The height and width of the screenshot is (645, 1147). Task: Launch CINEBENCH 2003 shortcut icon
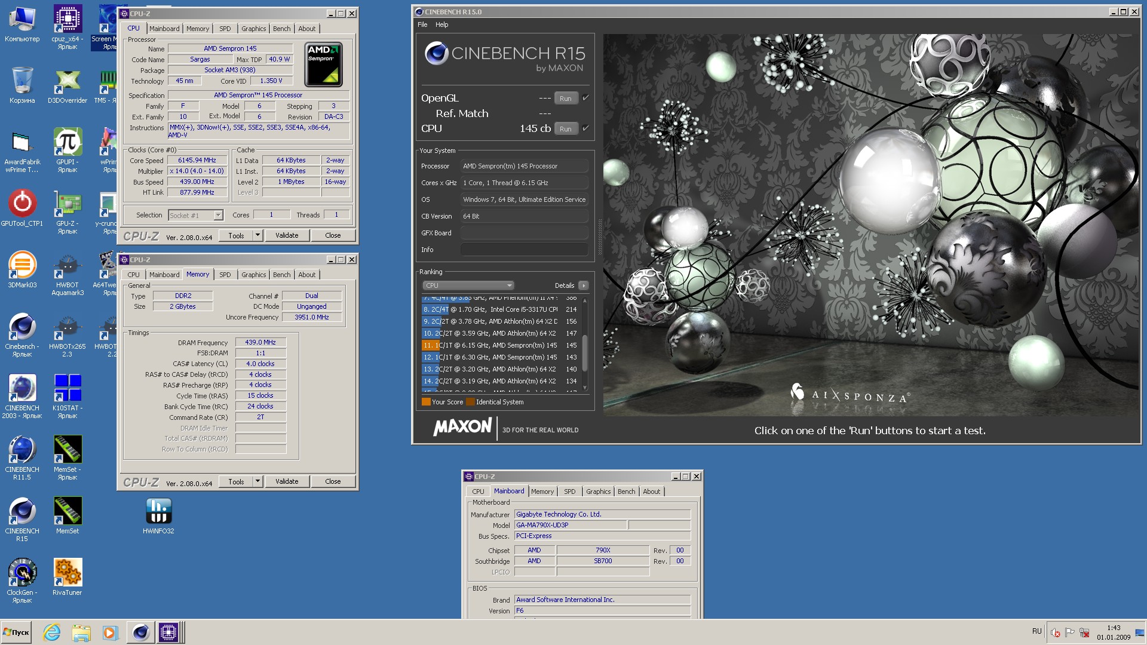pos(22,397)
